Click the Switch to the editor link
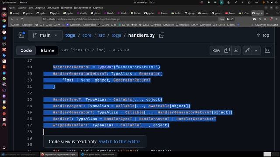 point(119,142)
